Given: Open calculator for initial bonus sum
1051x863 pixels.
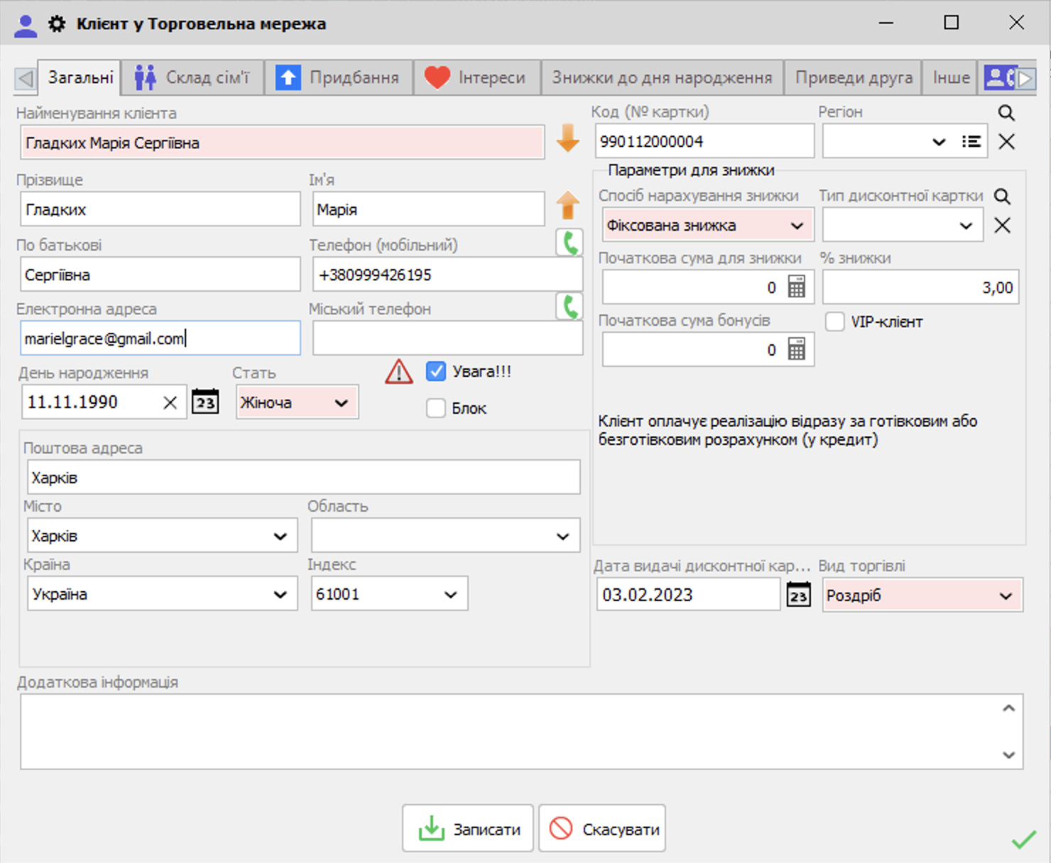Looking at the screenshot, I should pos(797,350).
